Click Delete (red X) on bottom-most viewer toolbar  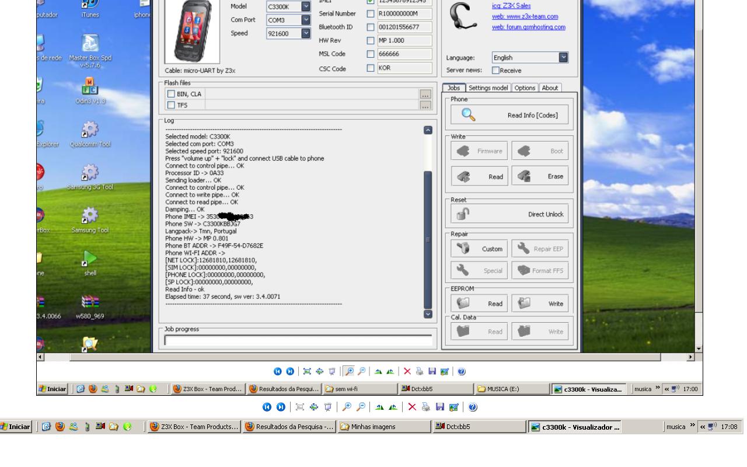[x=413, y=407]
